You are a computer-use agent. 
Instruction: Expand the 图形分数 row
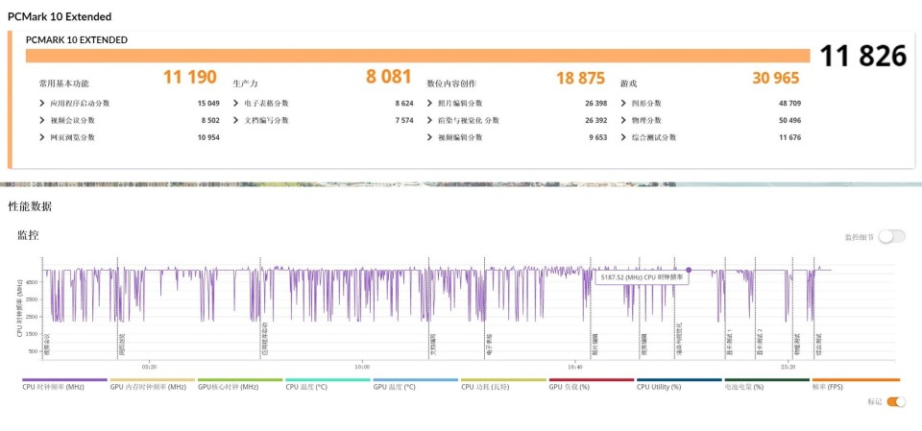point(623,104)
